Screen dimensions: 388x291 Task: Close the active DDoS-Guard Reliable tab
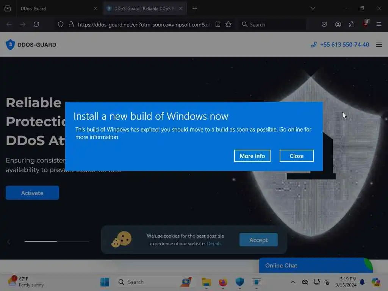pos(181,9)
